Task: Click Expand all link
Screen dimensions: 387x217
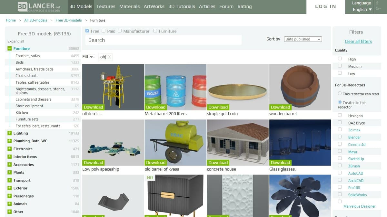Action: [16, 41]
